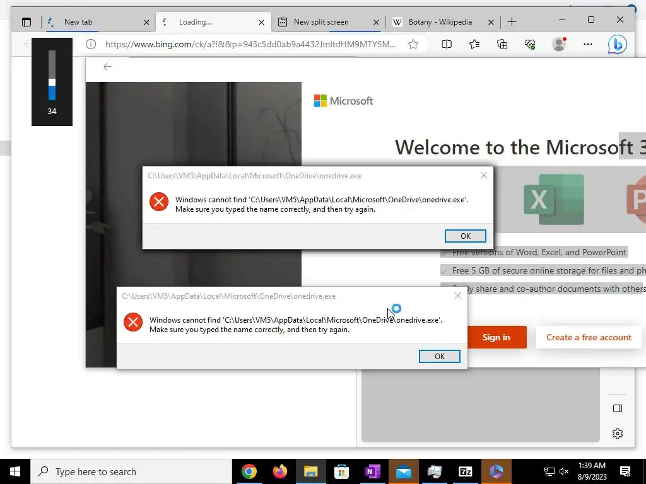646x484 pixels.
Task: Open Browser essentials heart icon
Action: [530, 44]
